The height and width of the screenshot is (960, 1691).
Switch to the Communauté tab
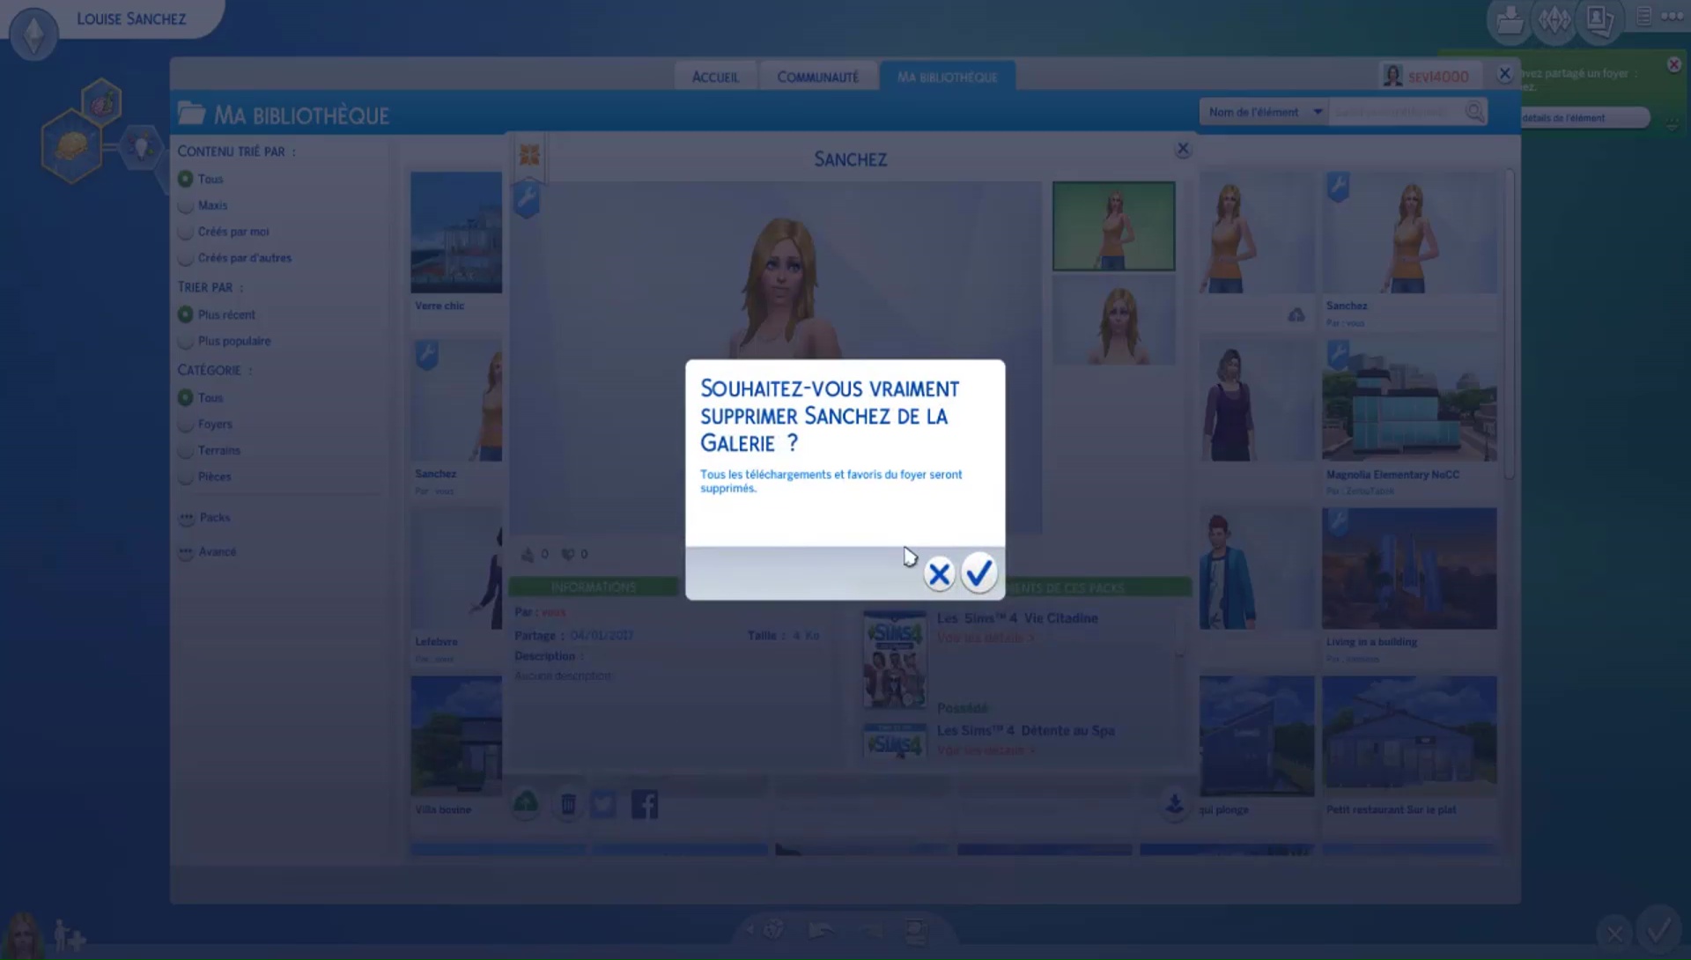(817, 78)
